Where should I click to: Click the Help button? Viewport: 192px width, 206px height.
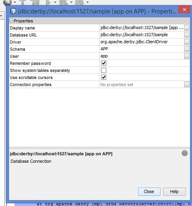[174, 191]
